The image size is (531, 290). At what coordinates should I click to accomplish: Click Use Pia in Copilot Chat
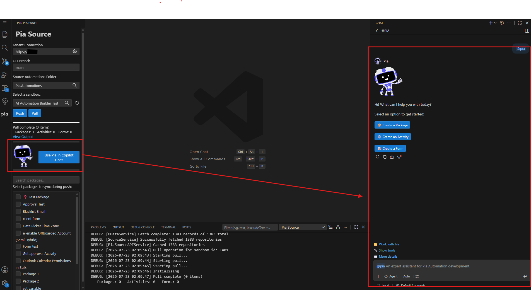pos(59,157)
